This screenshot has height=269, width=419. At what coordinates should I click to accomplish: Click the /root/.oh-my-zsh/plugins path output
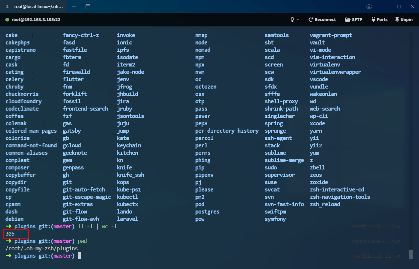tap(42, 249)
